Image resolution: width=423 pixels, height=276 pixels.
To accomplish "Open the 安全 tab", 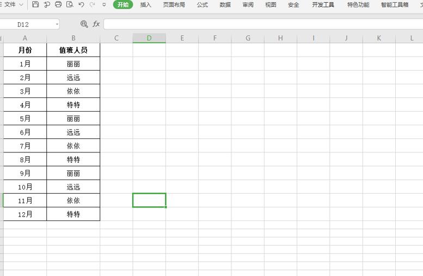I will (x=293, y=4).
